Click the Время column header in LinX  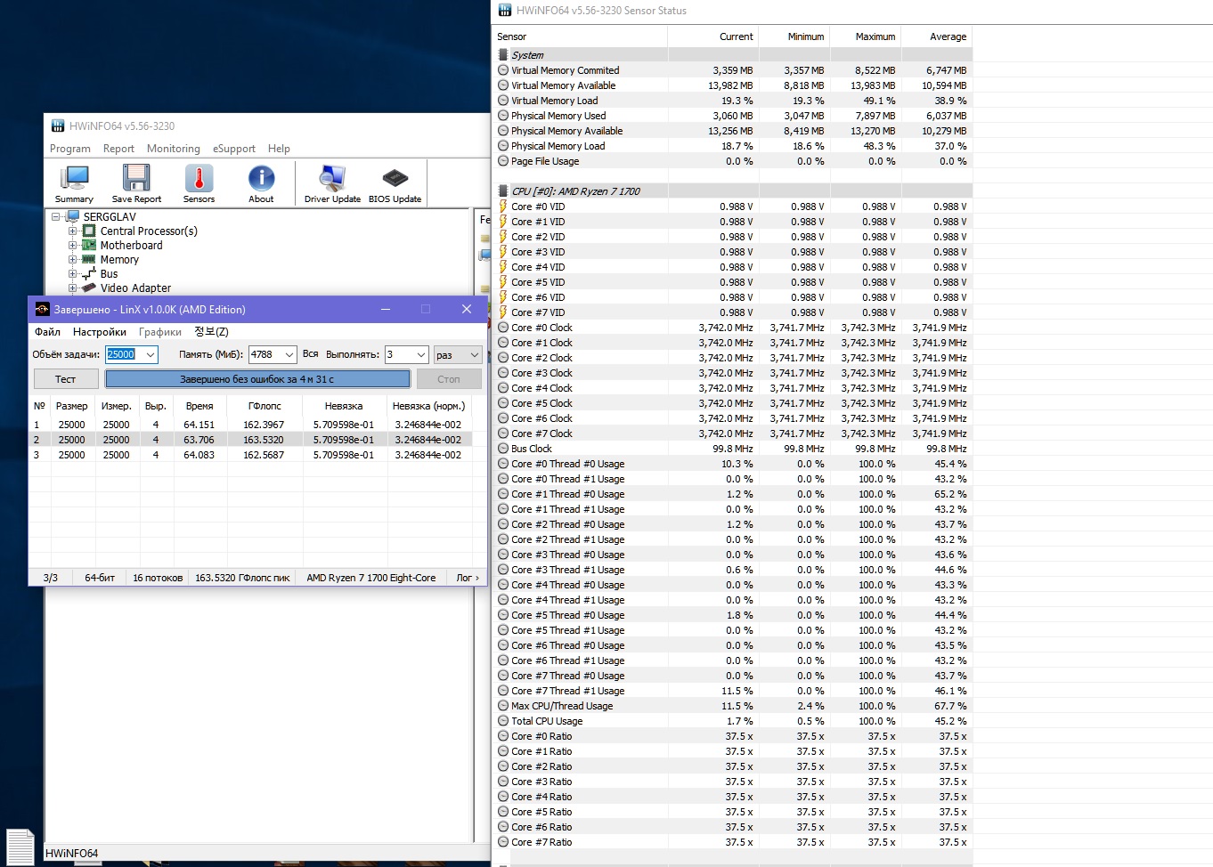pyautogui.click(x=199, y=406)
